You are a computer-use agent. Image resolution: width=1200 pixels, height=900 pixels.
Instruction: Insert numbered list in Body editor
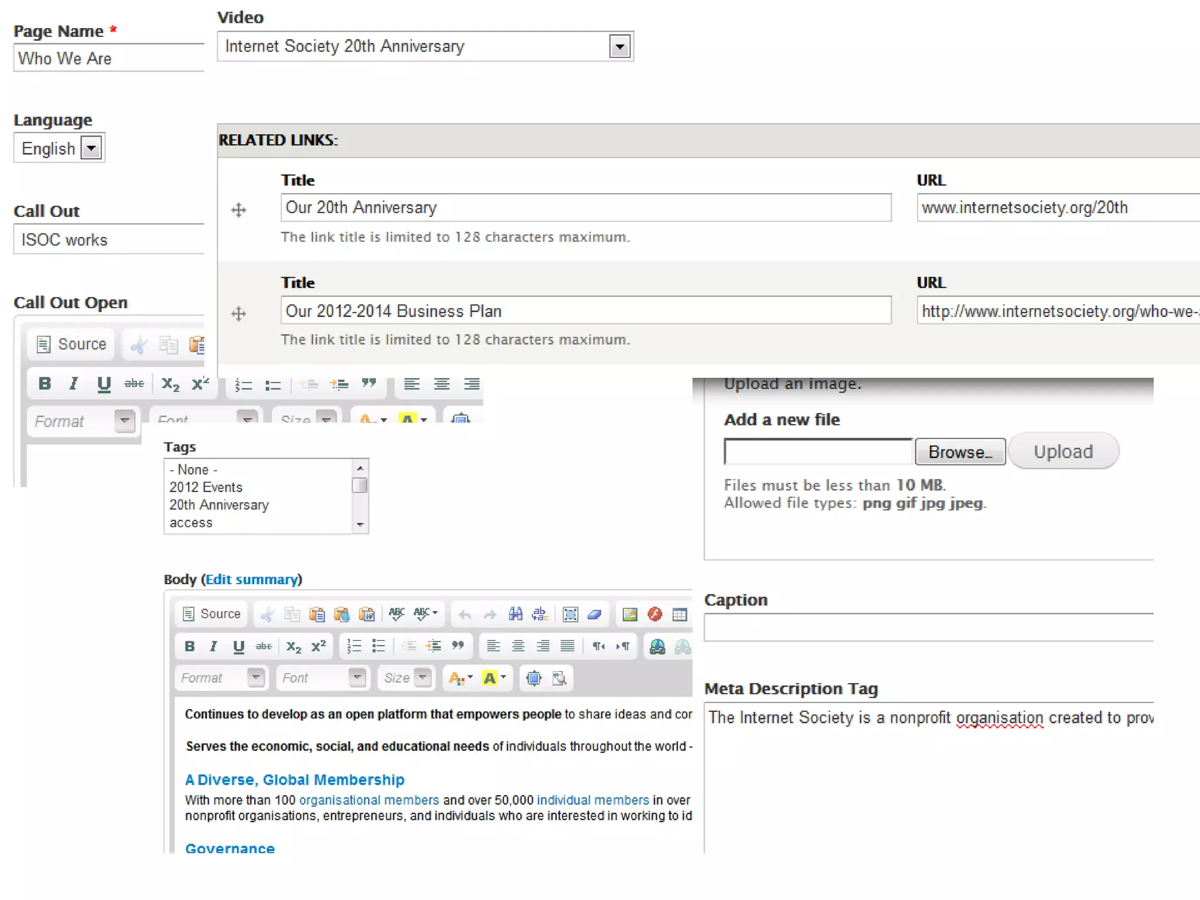[354, 646]
